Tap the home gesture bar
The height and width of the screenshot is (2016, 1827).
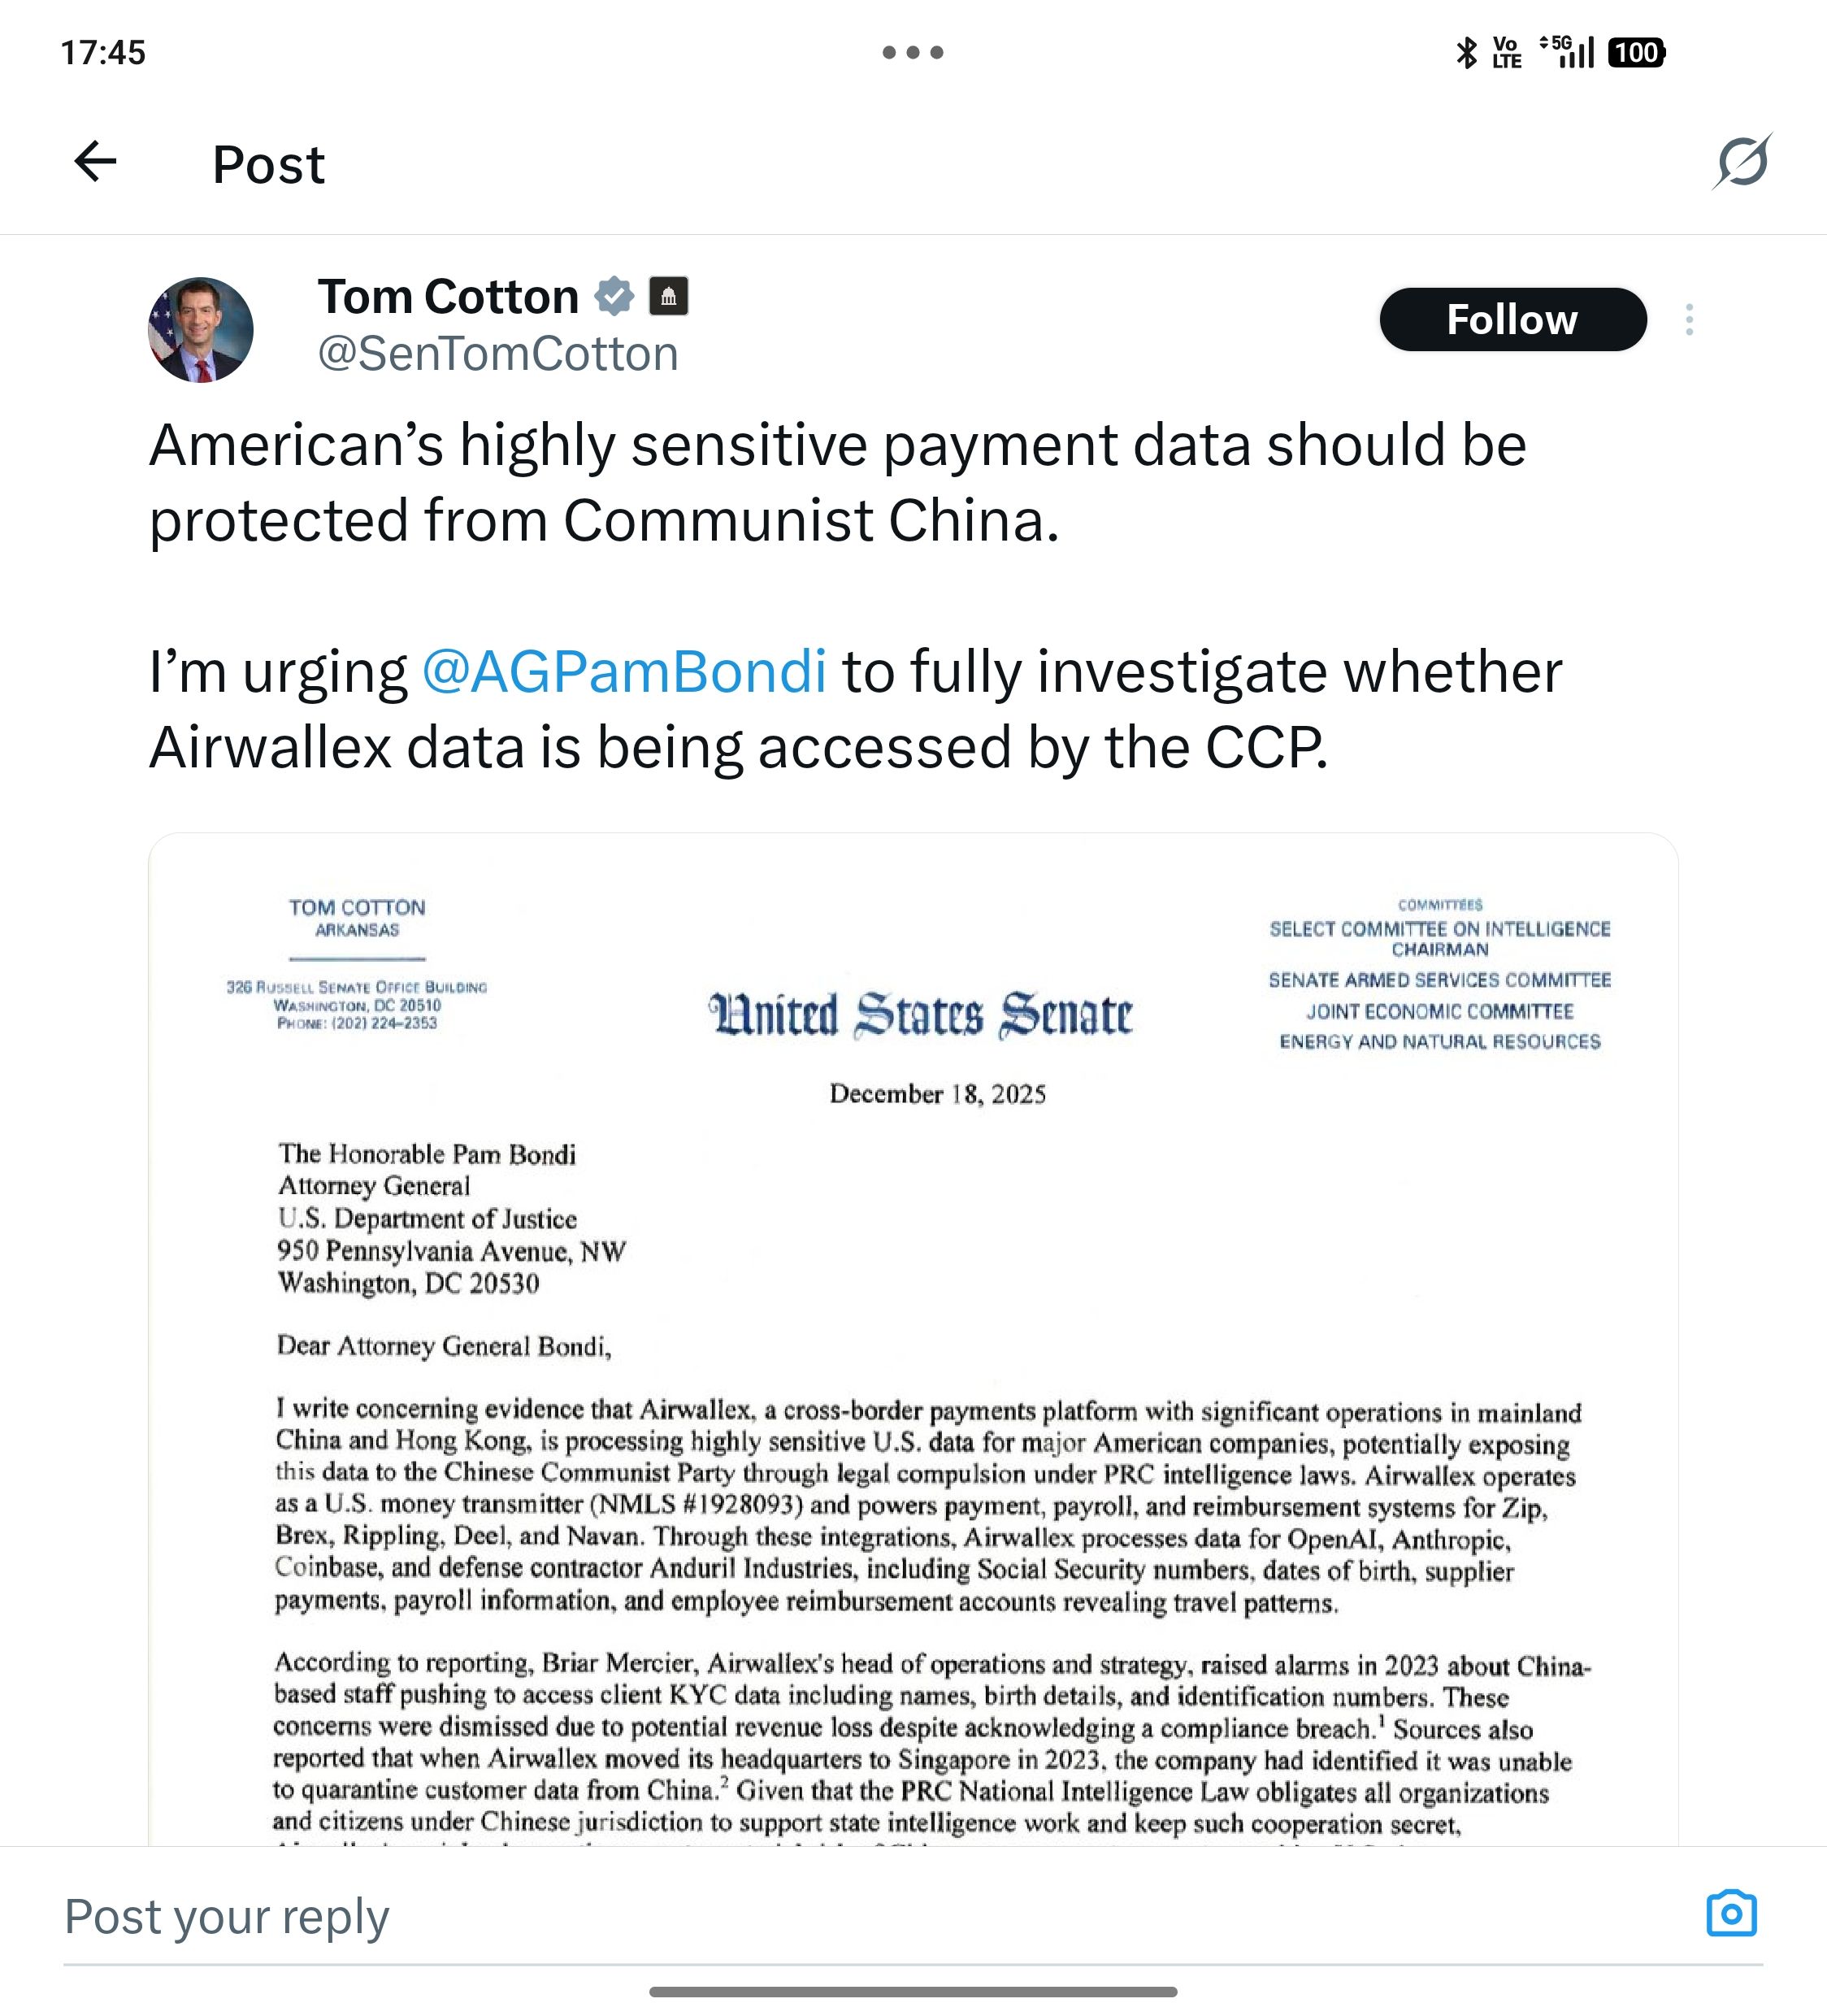tap(913, 1992)
